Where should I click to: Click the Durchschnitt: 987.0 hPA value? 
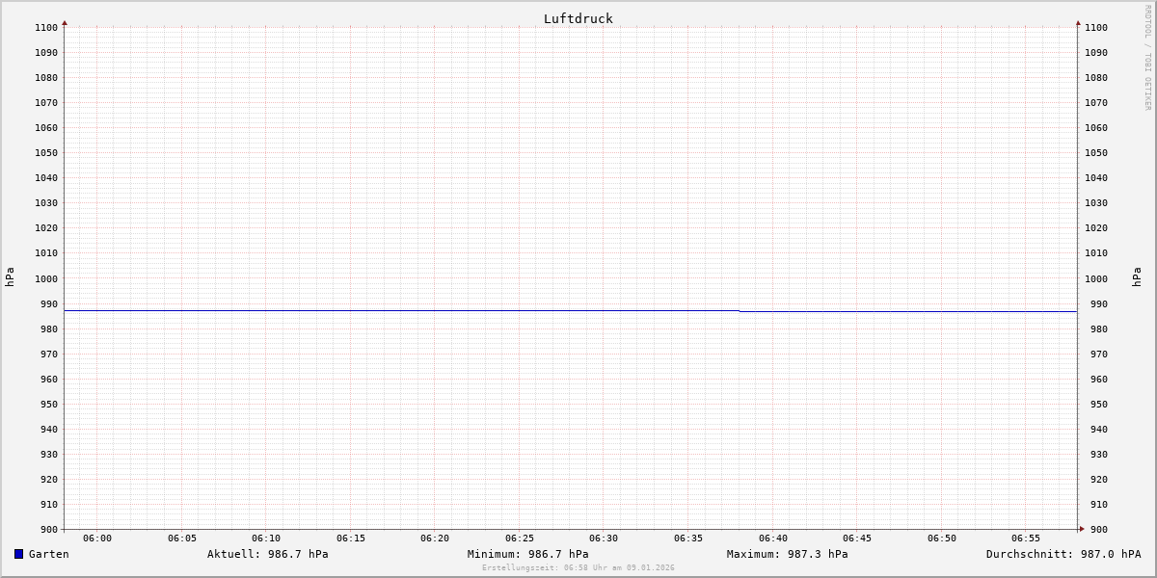(1063, 554)
